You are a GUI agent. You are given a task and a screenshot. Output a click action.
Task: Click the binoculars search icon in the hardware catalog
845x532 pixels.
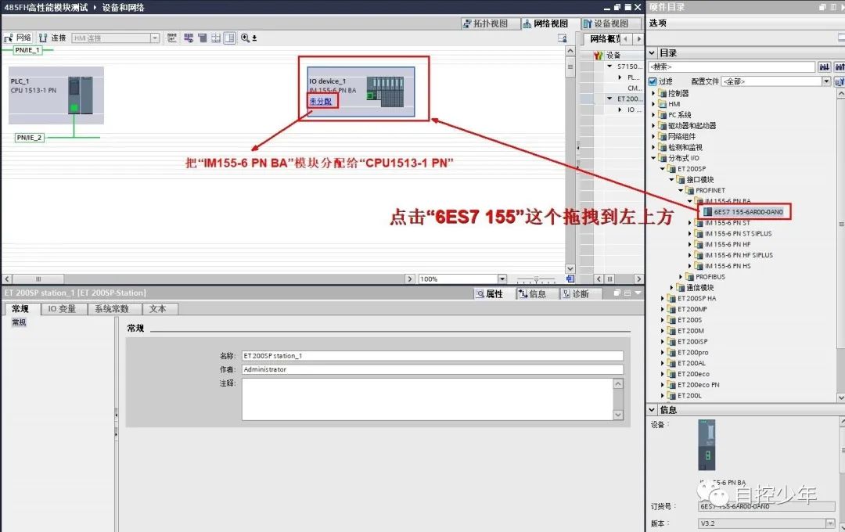825,66
